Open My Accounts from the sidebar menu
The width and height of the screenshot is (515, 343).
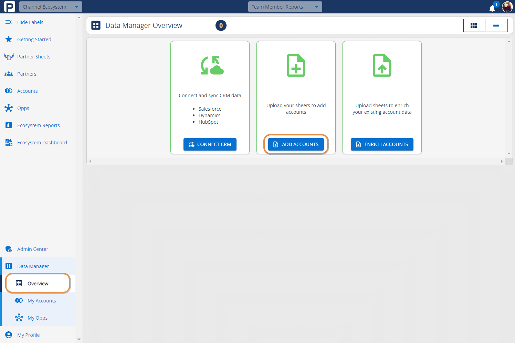click(42, 300)
